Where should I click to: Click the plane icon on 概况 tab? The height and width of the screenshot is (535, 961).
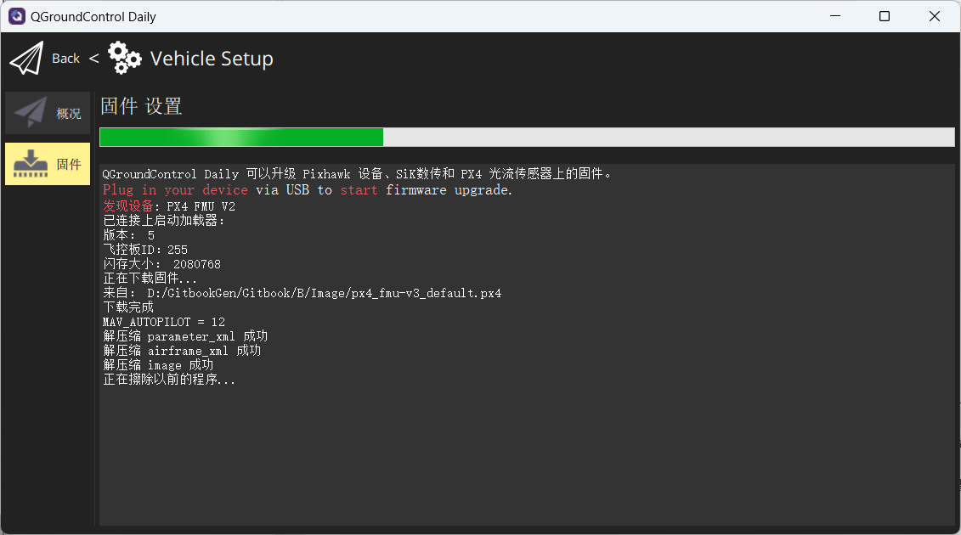(x=31, y=113)
